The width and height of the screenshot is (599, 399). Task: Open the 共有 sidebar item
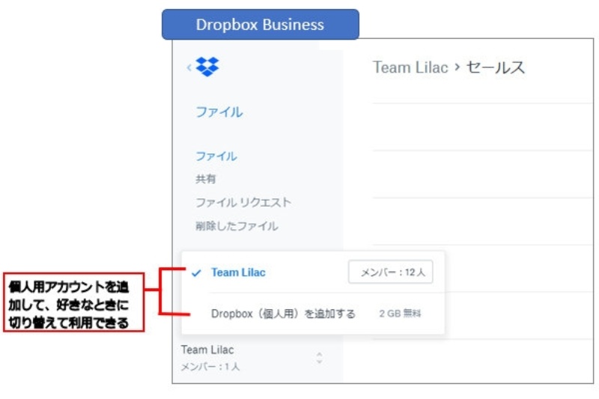(206, 180)
